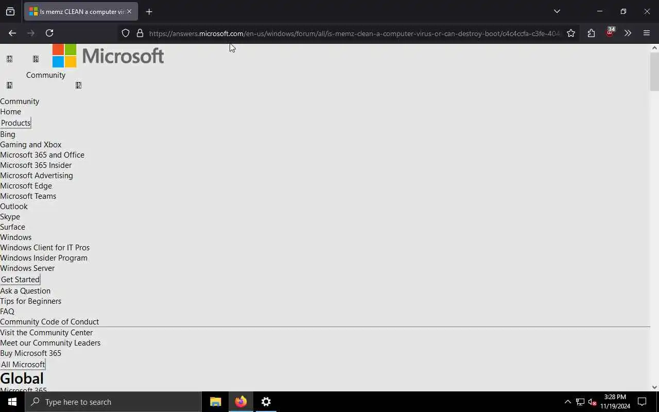Open the notification center icon
This screenshot has height=412, width=659.
[x=643, y=402]
